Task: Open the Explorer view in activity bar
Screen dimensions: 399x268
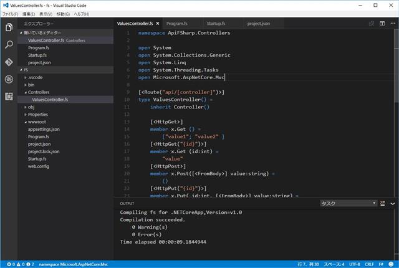Action: 9,27
